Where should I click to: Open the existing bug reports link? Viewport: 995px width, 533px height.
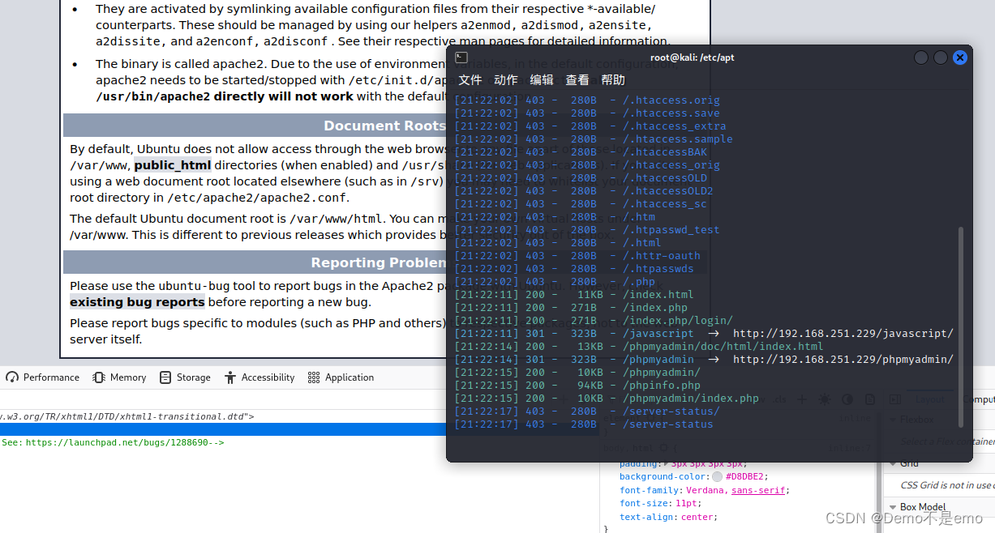[x=137, y=302]
